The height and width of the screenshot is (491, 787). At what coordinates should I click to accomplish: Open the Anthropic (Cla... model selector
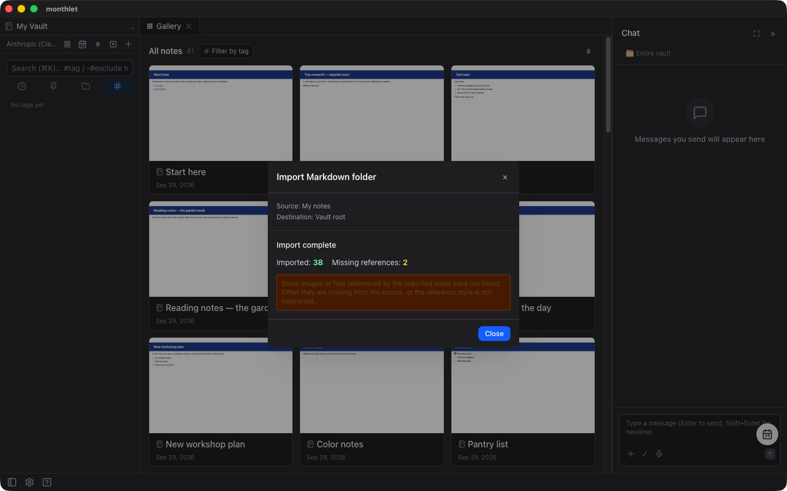pos(31,44)
